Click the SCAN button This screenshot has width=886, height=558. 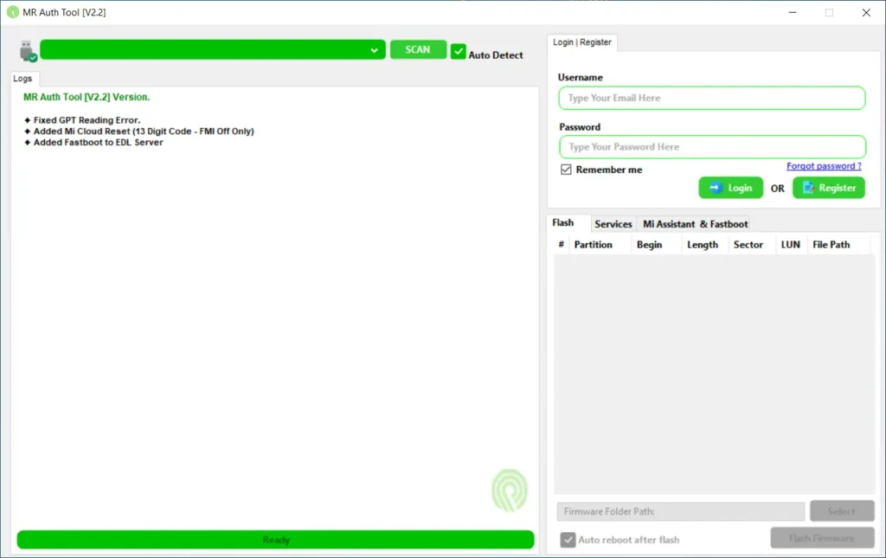coord(418,49)
